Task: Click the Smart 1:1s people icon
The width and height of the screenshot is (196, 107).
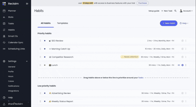Action: [4, 36]
